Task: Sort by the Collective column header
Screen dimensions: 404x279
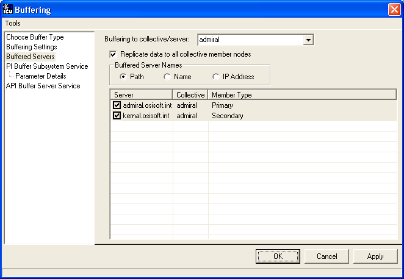Action: coord(190,95)
